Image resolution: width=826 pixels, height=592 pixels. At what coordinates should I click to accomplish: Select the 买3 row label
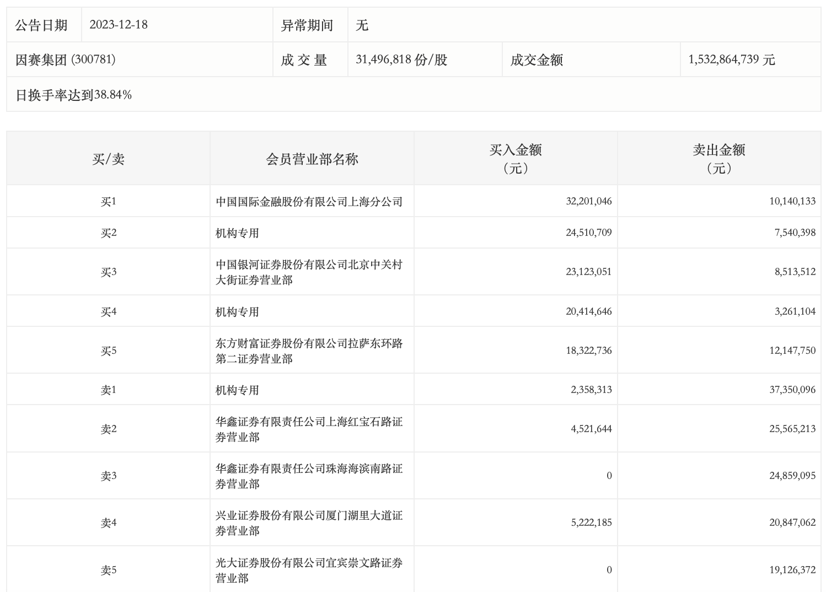pos(109,272)
